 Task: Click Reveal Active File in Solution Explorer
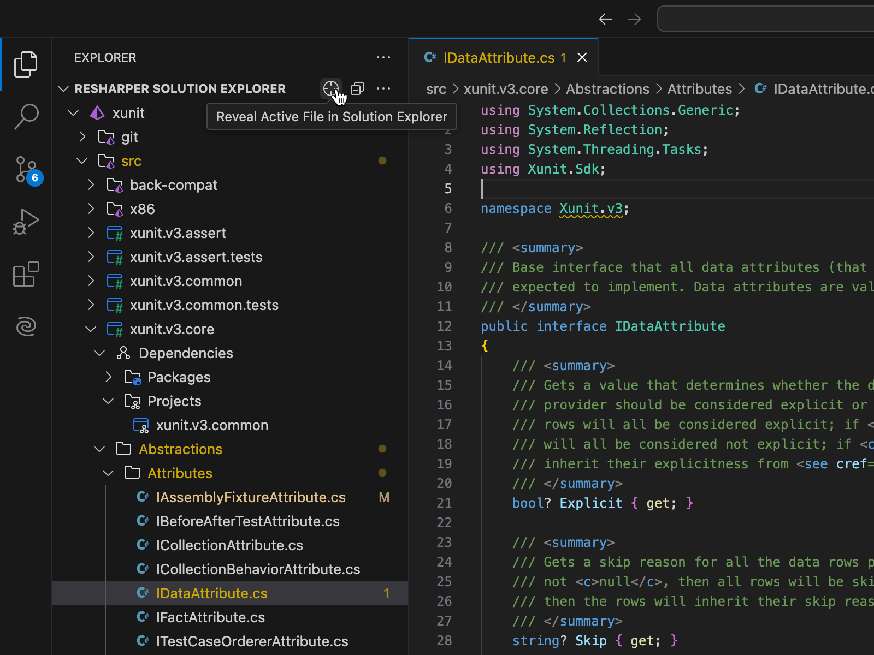(330, 88)
